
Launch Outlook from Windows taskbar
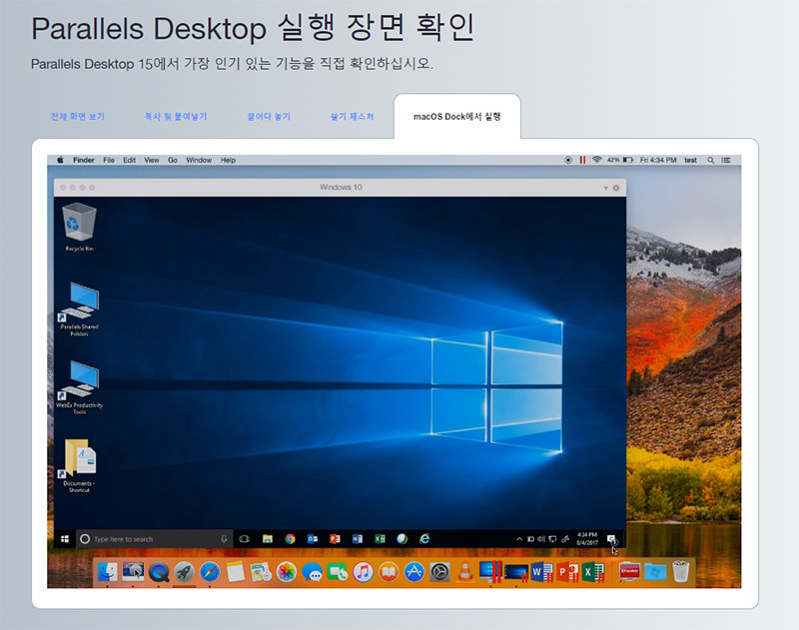[x=313, y=539]
